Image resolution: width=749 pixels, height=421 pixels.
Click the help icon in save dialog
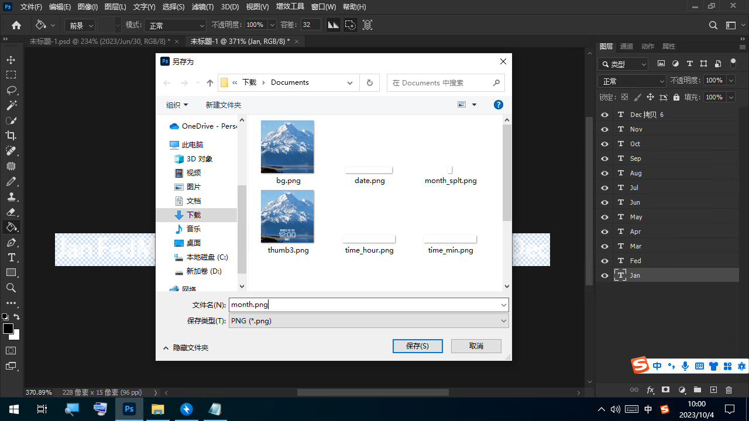click(x=499, y=105)
